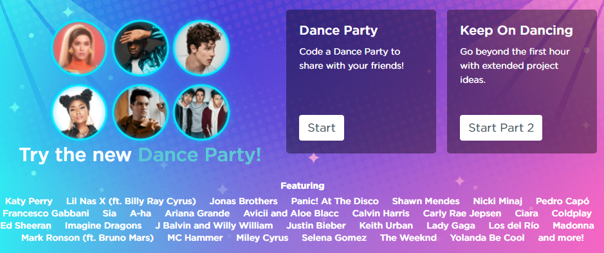Viewport: 604px width, 253px height.
Task: Start the Dance Party activity
Action: (322, 128)
